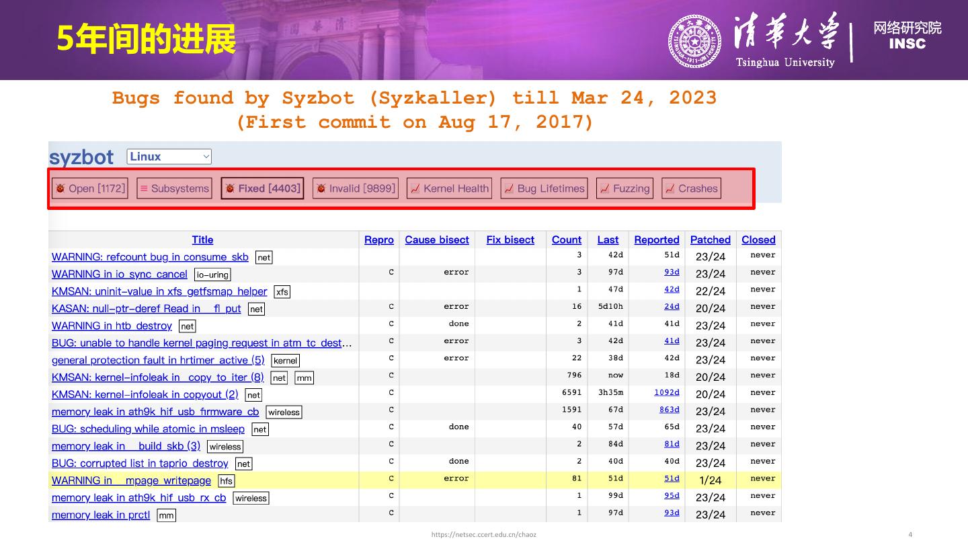Click the Fuzzing chart icon
Screen dimensions: 968x545
pyautogui.click(x=605, y=189)
